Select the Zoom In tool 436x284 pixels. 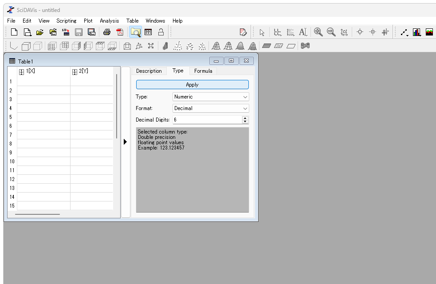click(x=318, y=32)
